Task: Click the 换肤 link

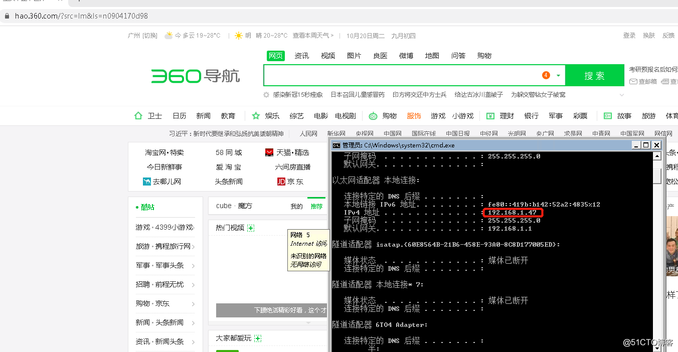Action: click(x=649, y=36)
